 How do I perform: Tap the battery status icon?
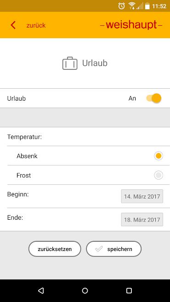pos(147,6)
